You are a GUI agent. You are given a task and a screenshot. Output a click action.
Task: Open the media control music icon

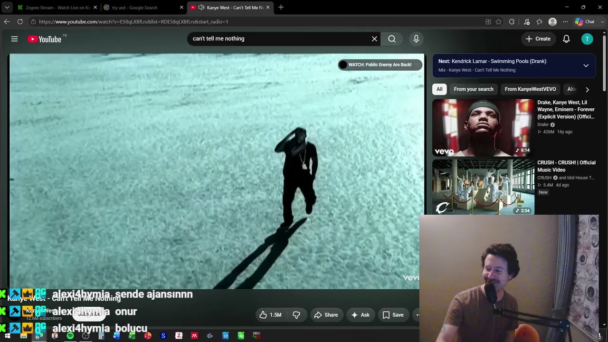click(527, 21)
